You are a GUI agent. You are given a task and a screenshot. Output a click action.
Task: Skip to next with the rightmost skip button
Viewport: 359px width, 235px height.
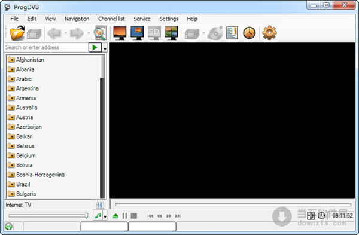pyautogui.click(x=178, y=216)
